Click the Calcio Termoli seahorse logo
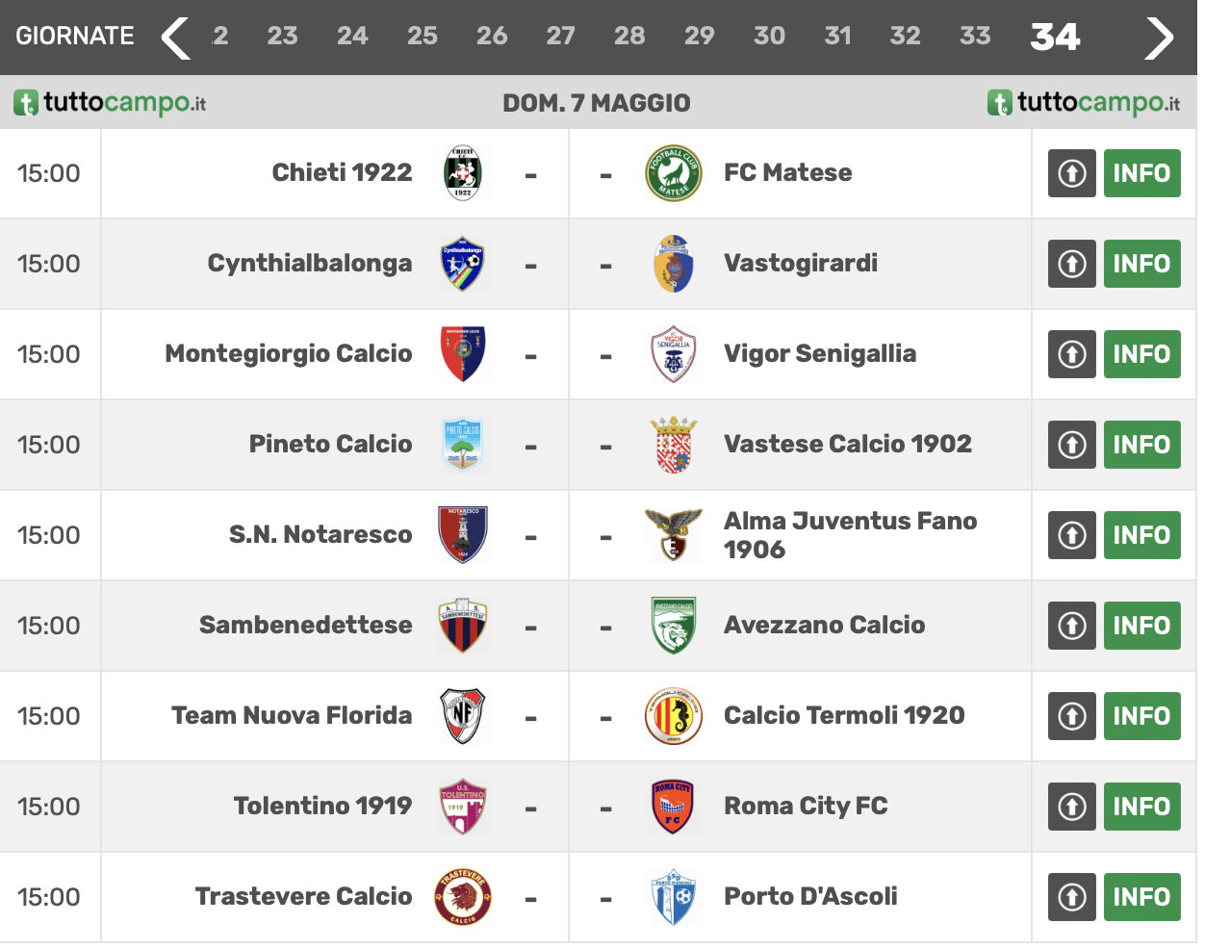Screen dimensions: 1205x949 click(674, 716)
